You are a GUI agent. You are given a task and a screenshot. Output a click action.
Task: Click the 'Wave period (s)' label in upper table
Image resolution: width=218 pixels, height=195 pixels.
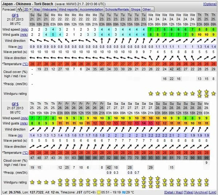[15, 52]
